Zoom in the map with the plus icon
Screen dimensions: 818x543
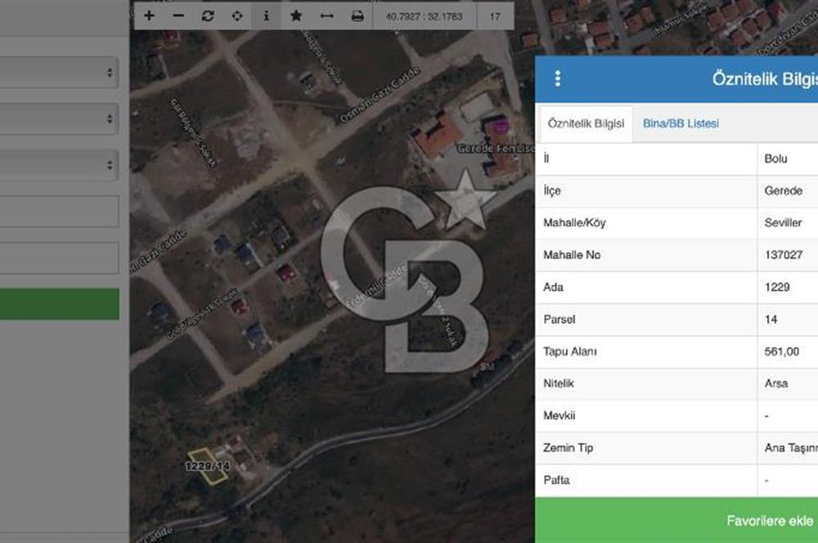click(x=149, y=16)
